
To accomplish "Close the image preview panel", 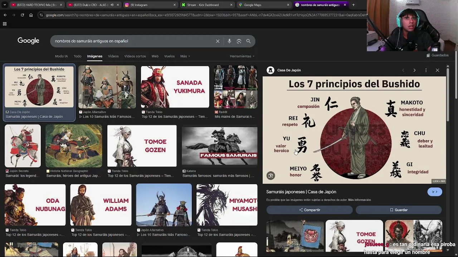I will [437, 70].
